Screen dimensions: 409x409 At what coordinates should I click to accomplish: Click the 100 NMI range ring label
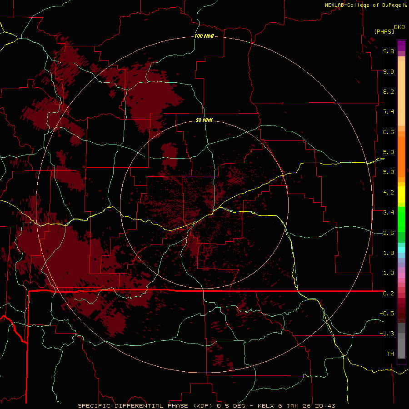(204, 36)
